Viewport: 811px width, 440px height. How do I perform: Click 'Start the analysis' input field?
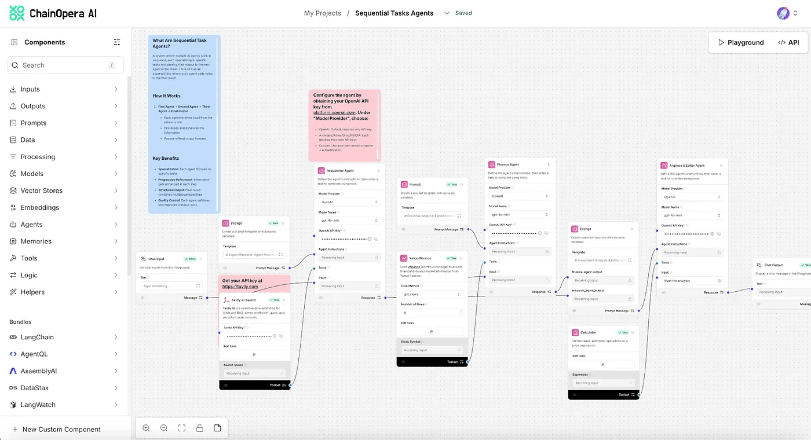[692, 281]
